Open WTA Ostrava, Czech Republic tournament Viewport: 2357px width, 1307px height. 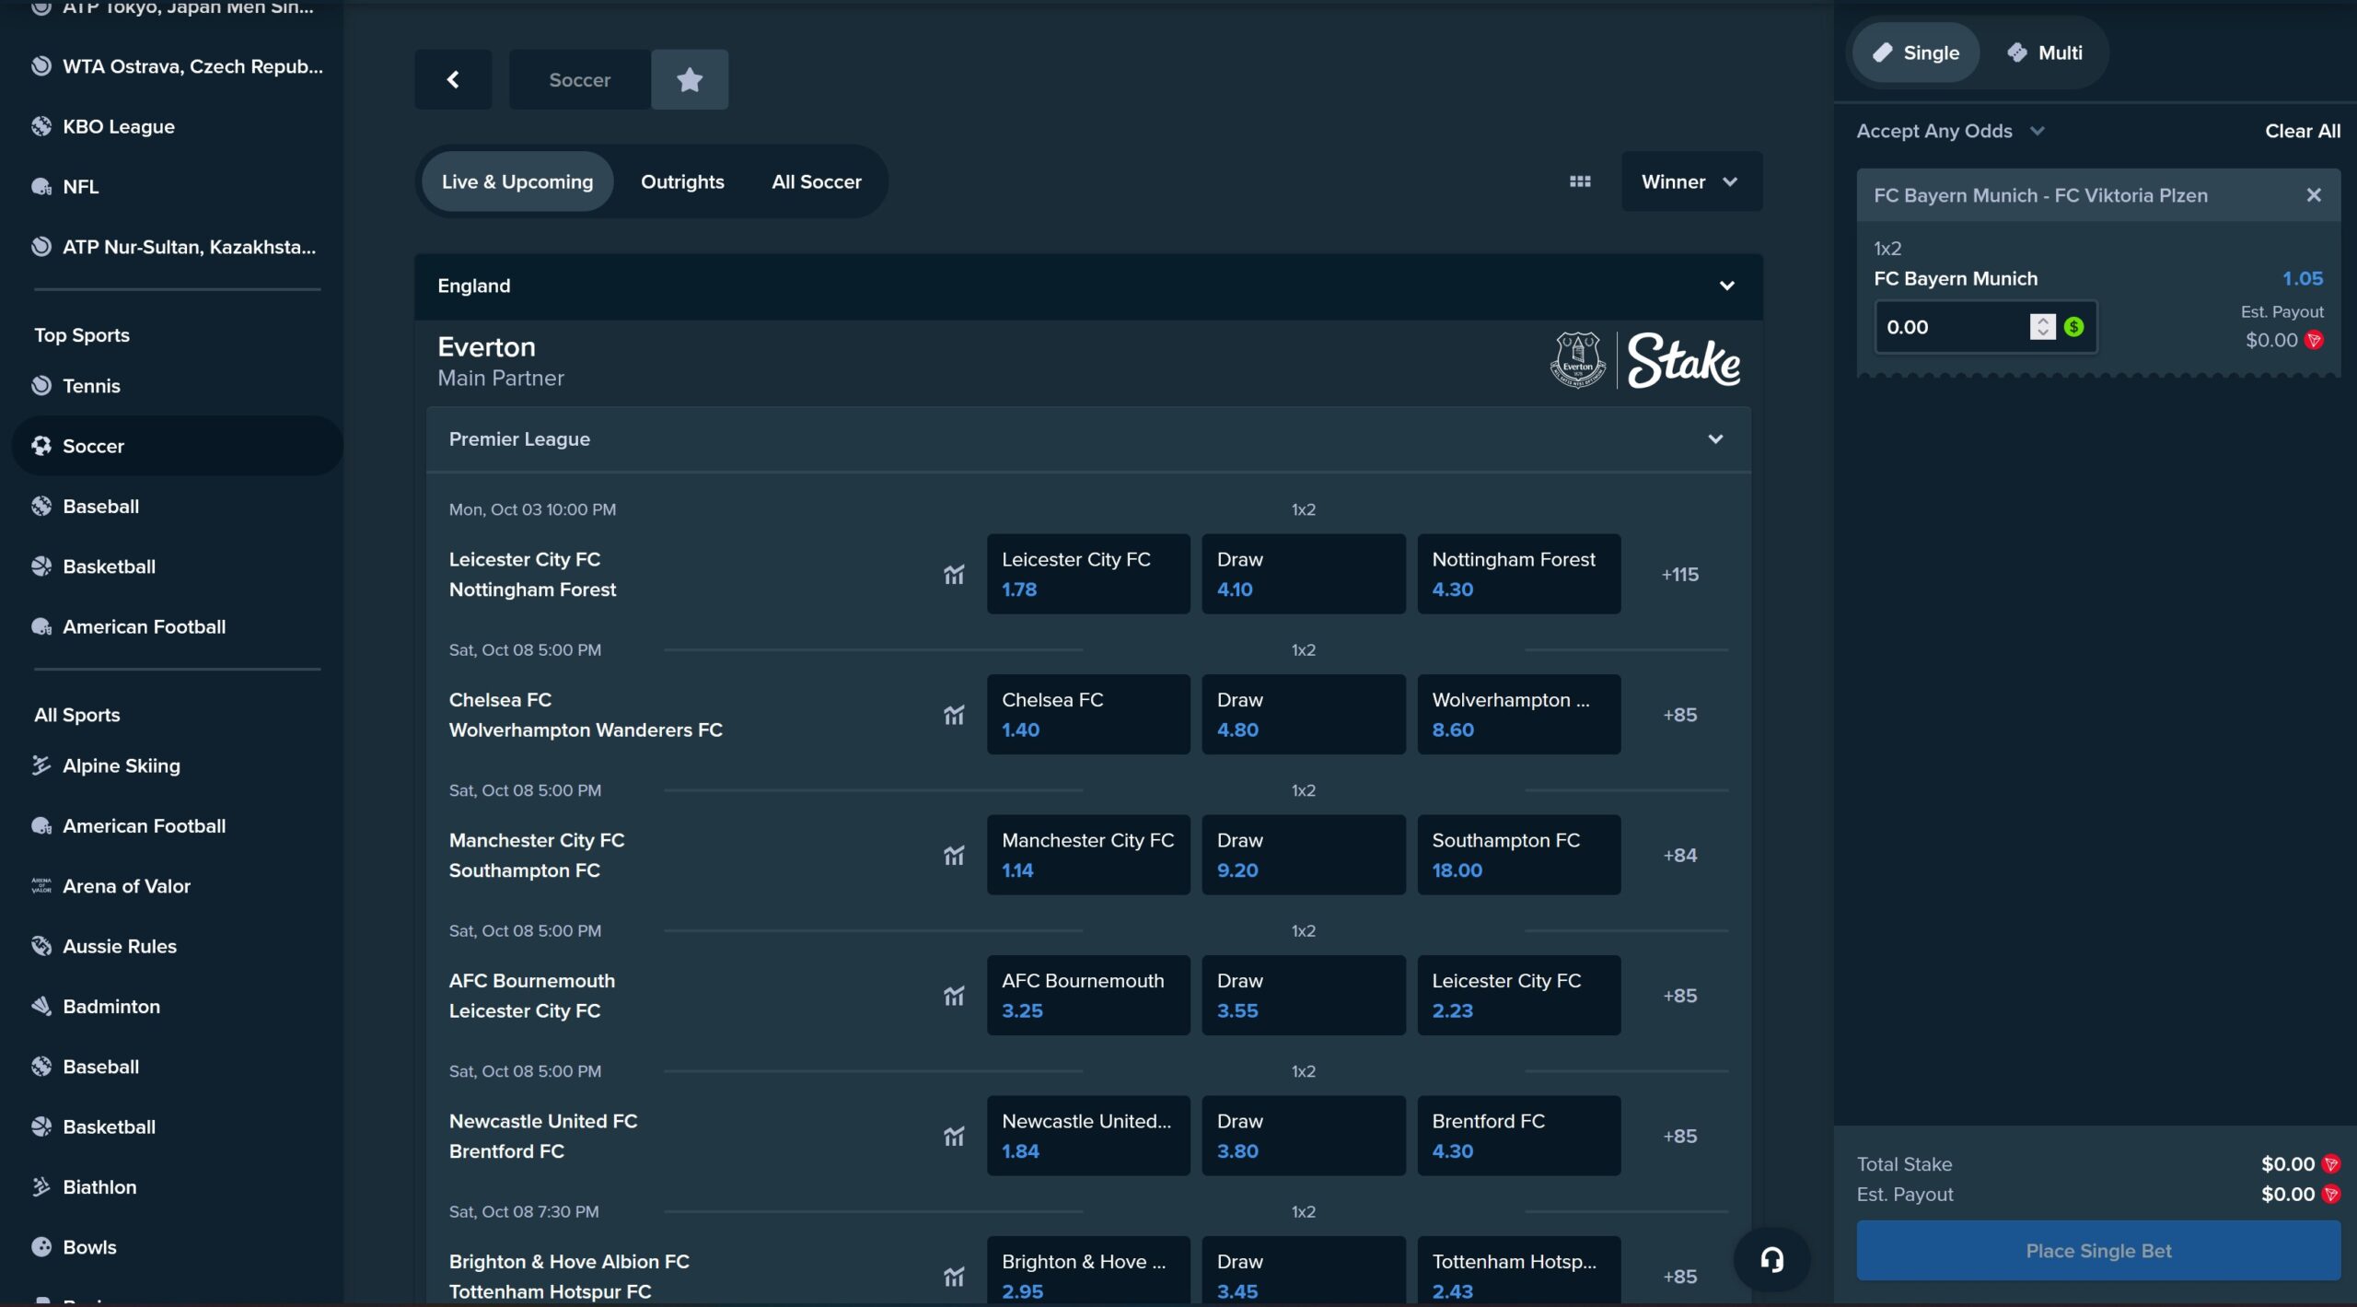[x=177, y=66]
